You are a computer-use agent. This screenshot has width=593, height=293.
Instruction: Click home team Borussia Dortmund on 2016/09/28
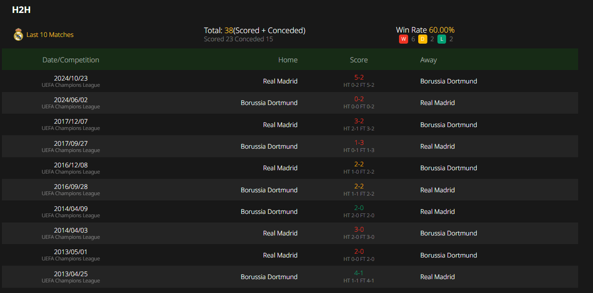click(x=269, y=190)
